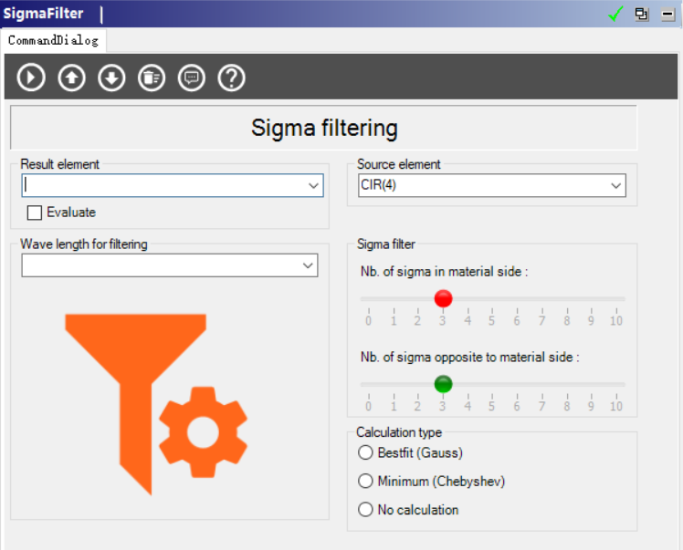Click the up arrow toolbar icon
The height and width of the screenshot is (550, 683).
[x=71, y=78]
